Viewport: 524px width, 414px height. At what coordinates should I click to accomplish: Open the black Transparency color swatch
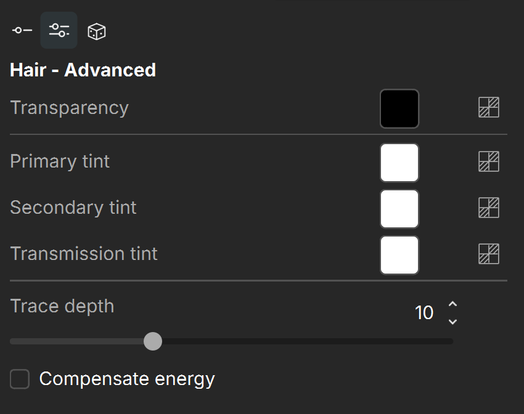(399, 108)
